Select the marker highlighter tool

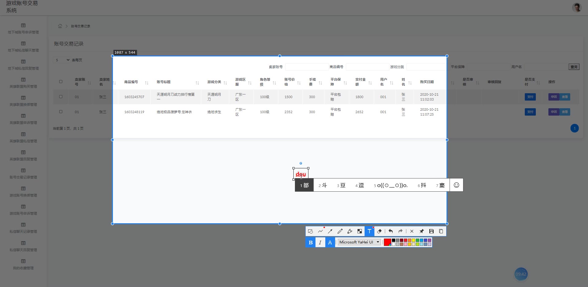(350, 231)
